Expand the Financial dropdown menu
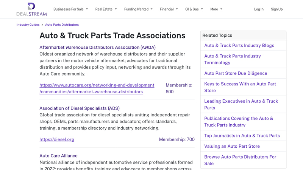 click(x=169, y=9)
